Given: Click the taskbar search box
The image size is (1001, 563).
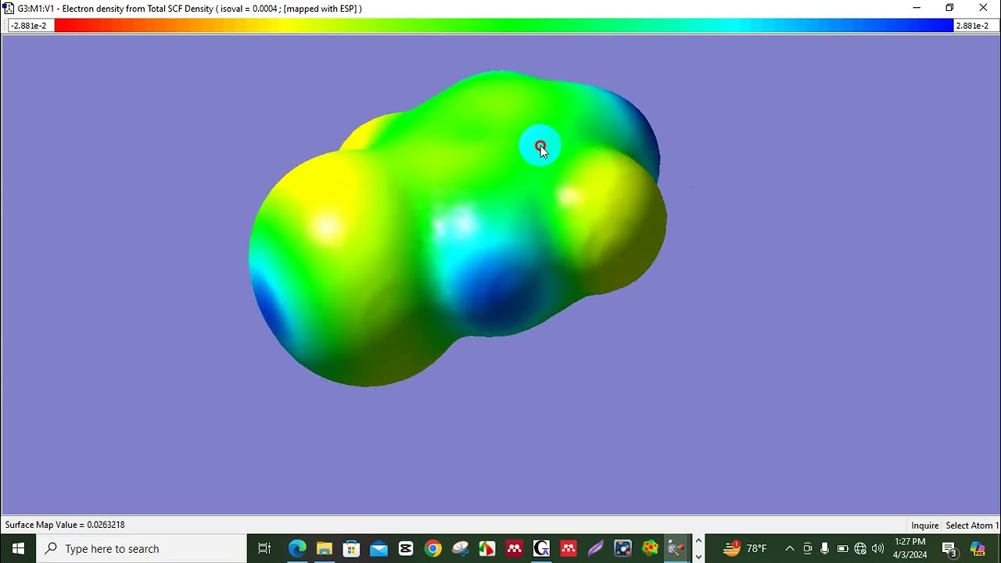Looking at the screenshot, I should [x=142, y=549].
